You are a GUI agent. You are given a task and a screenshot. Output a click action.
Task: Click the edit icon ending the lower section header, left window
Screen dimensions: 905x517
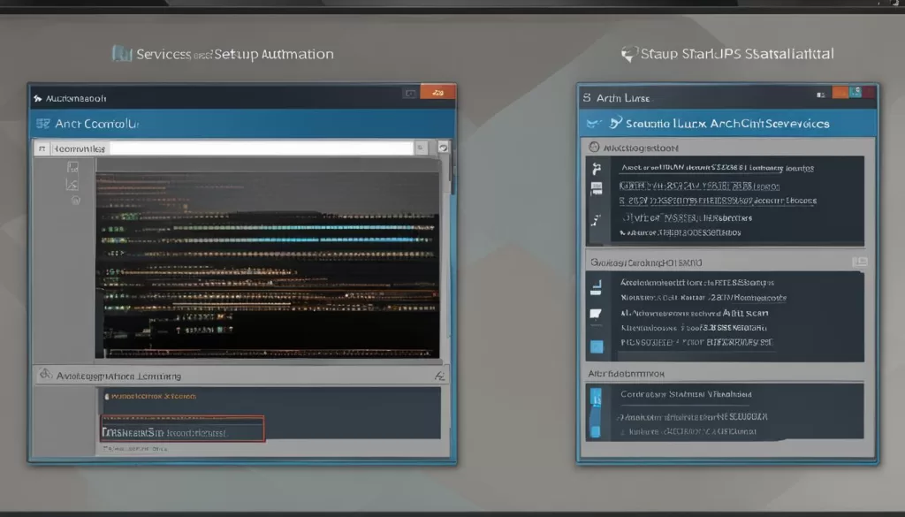(x=439, y=376)
